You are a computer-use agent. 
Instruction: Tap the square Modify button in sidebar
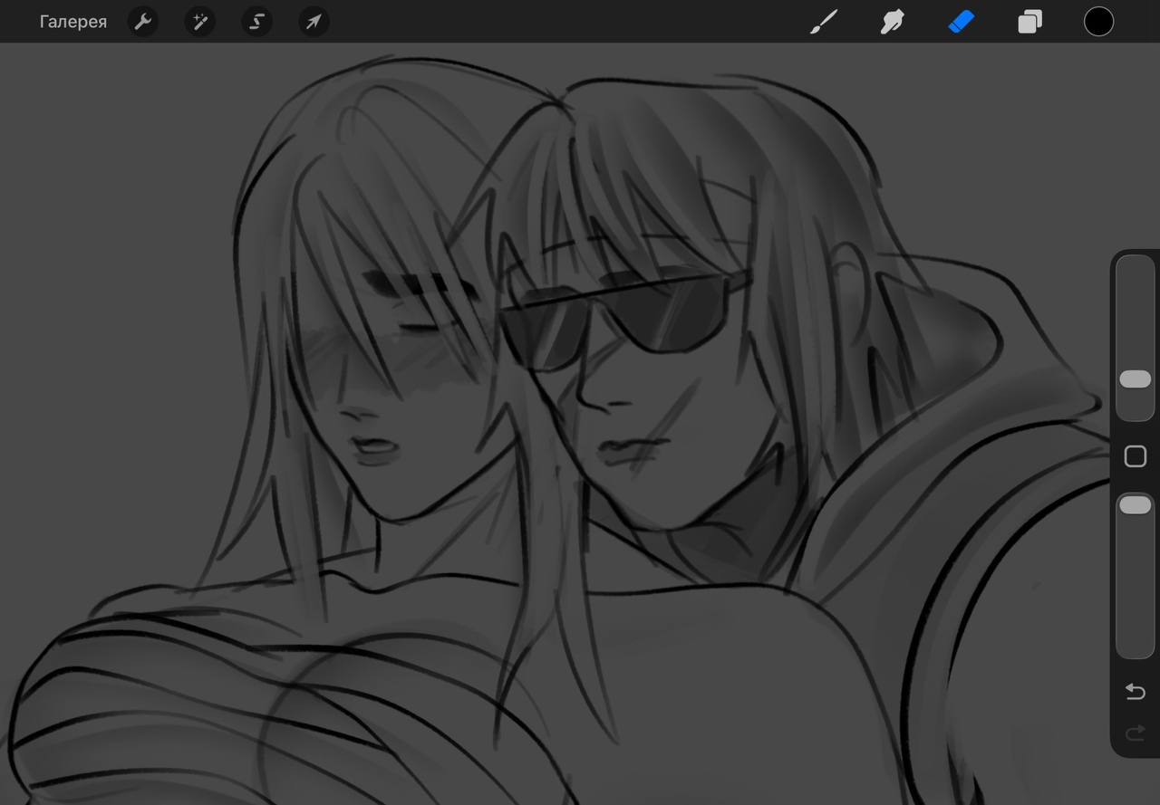(1135, 456)
